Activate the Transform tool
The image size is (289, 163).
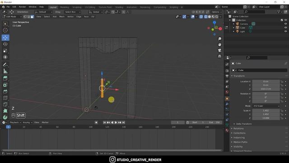[x=5, y=57]
